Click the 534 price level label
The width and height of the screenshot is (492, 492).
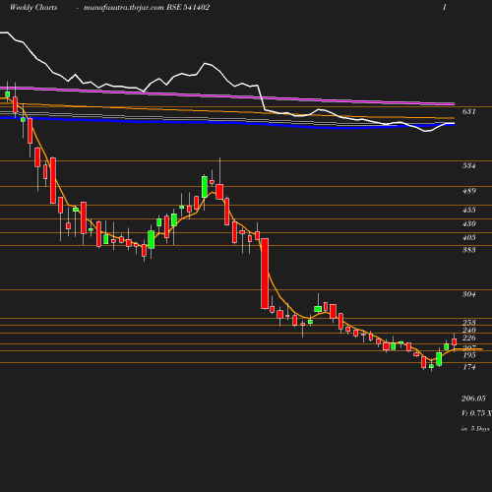pyautogui.click(x=469, y=165)
